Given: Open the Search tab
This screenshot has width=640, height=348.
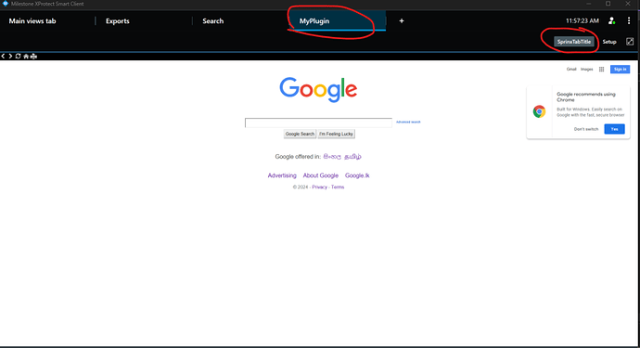Looking at the screenshot, I should (213, 20).
